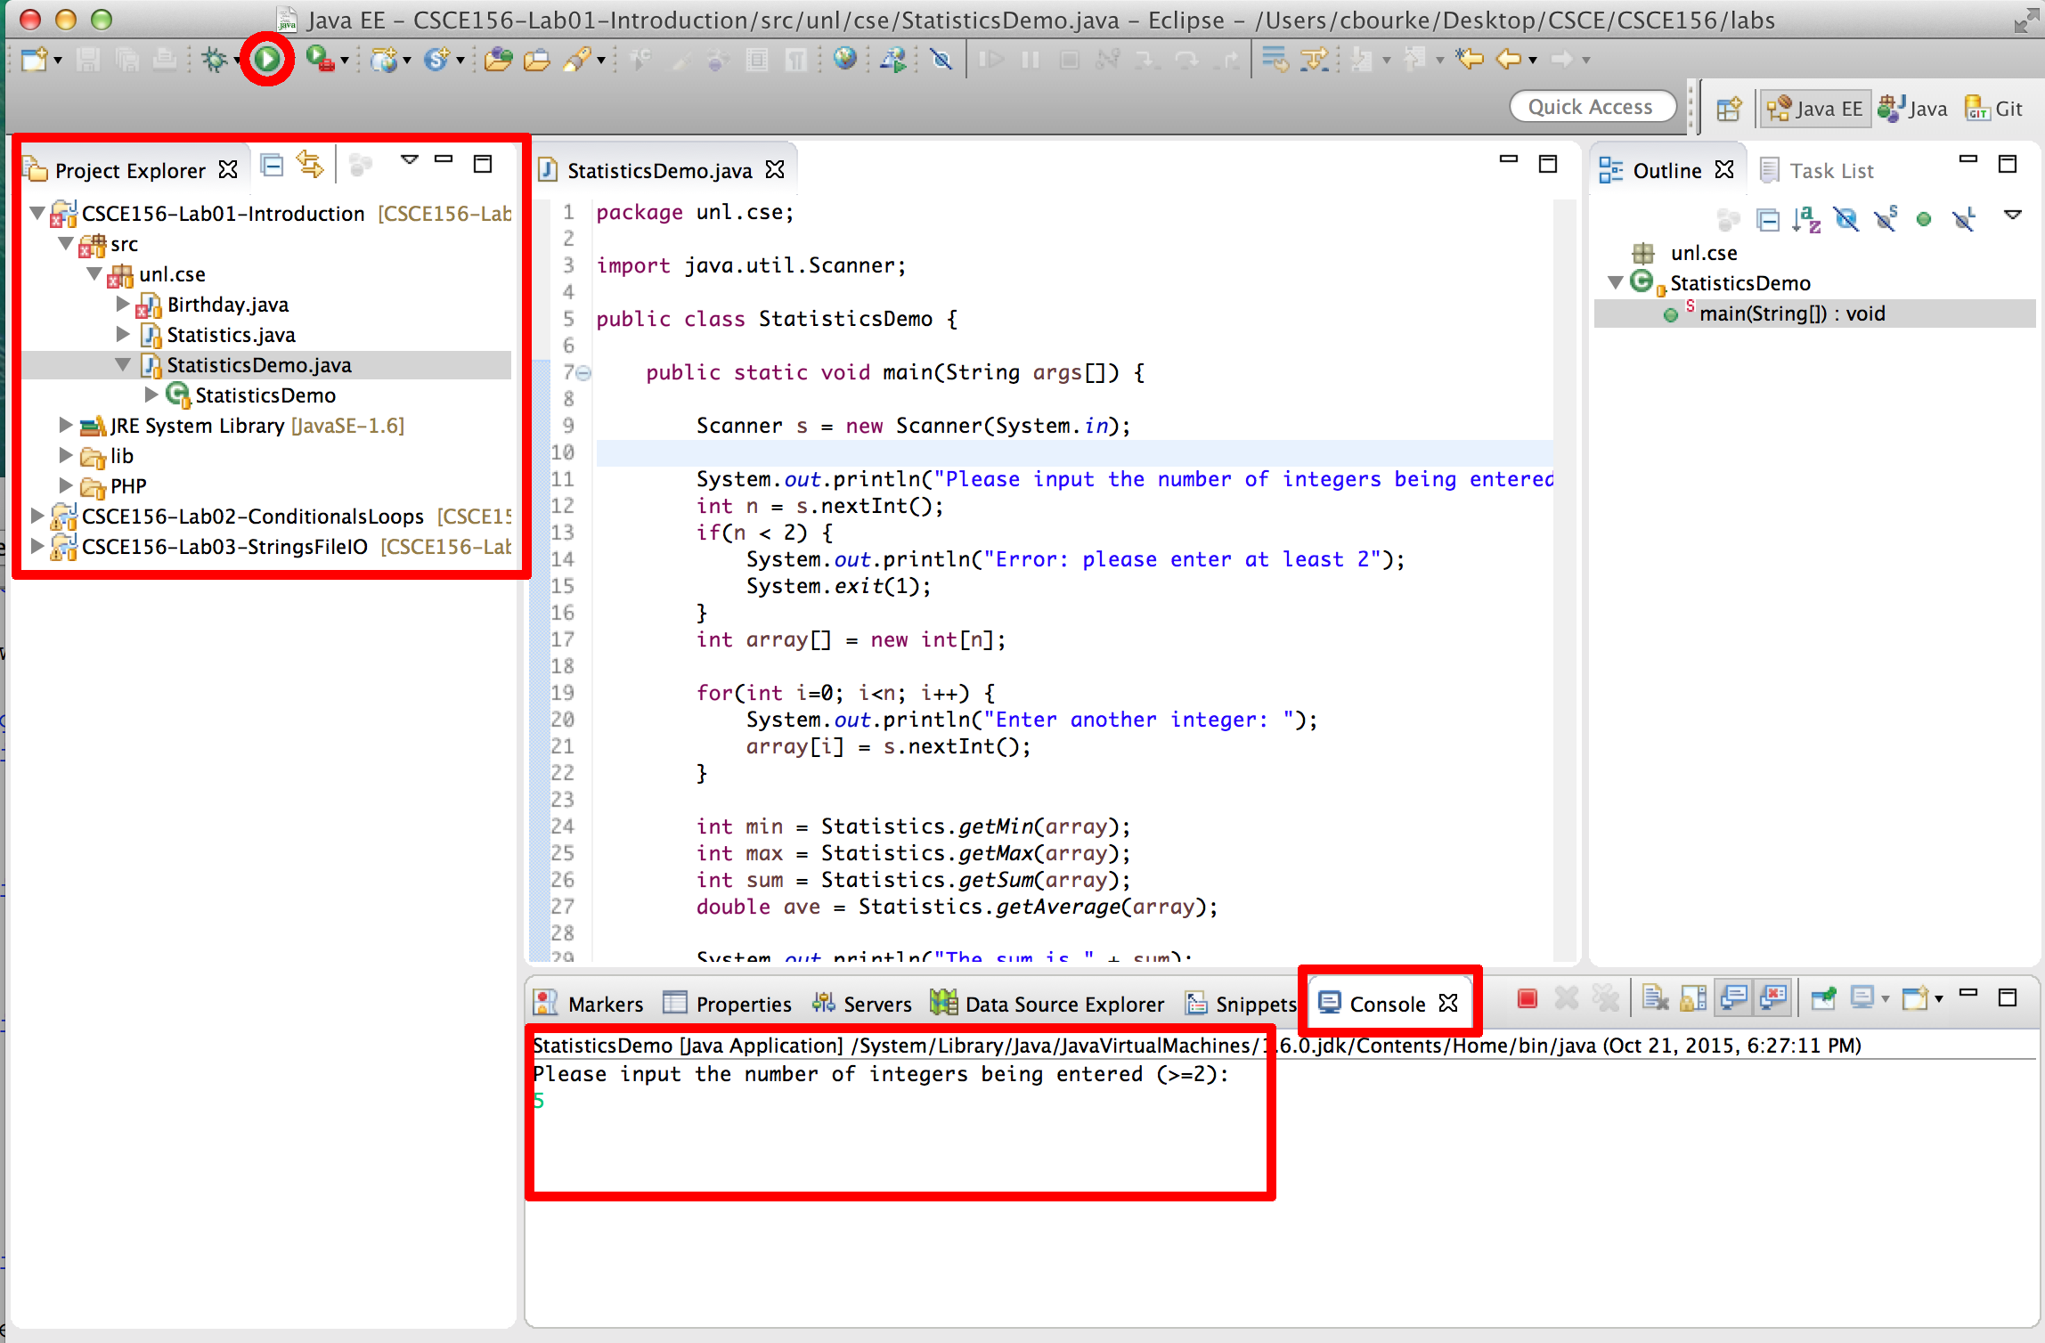Click the New wizard icon in the toolbar

click(34, 60)
